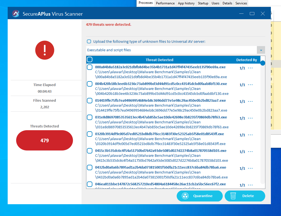Select the threat filename 0415c3b535dc6c4f54a5...exe
Screen dimensions: 281x216
click(161, 151)
